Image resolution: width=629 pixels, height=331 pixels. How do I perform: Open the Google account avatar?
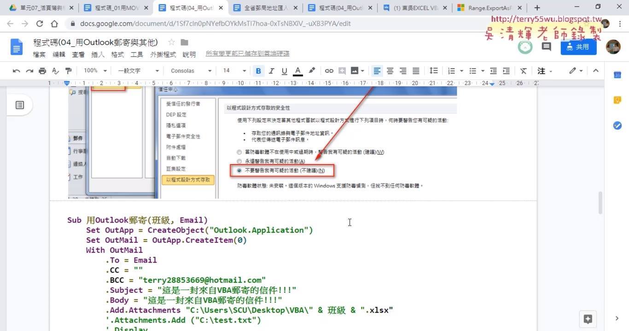coord(613,47)
